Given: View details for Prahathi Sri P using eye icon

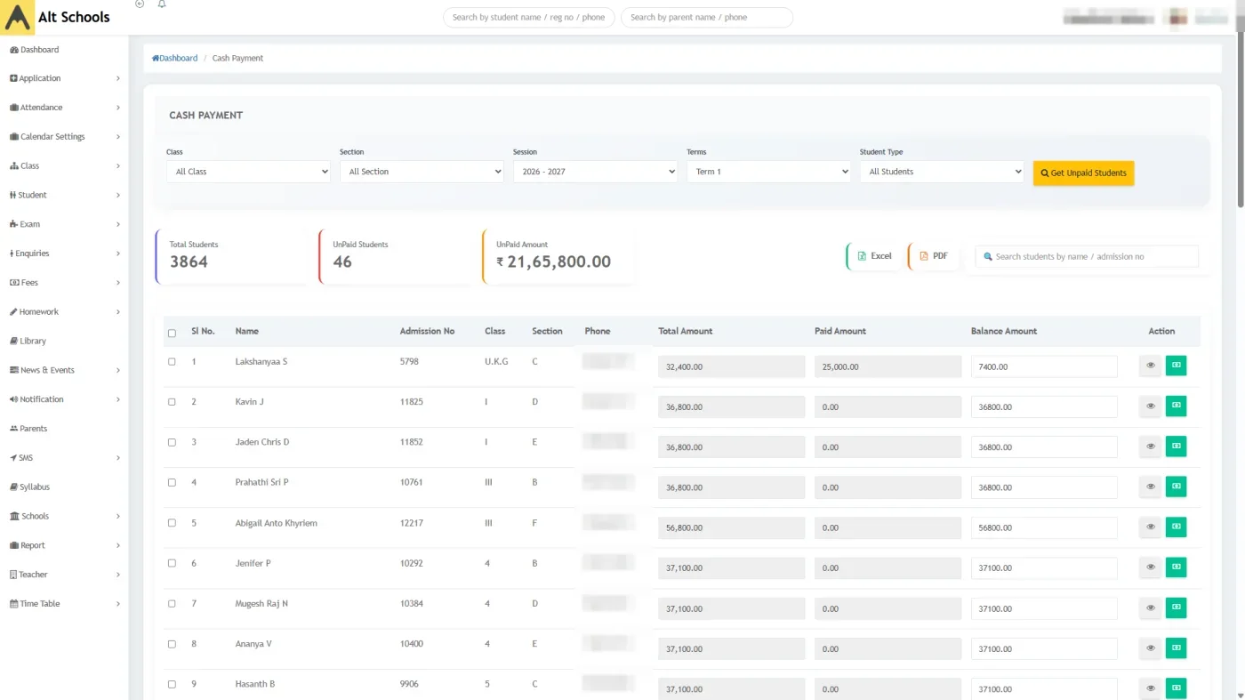Looking at the screenshot, I should [x=1150, y=487].
